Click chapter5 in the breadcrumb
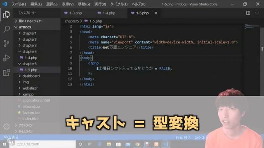 coord(72,21)
